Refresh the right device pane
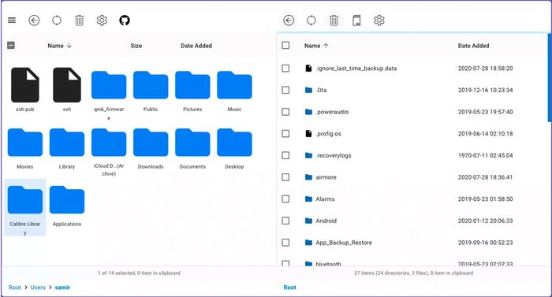 click(x=311, y=20)
